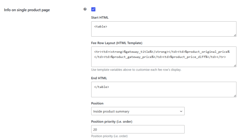Click inside the Start HTML textarea
Screen dimensions: 246x139
(x=164, y=29)
